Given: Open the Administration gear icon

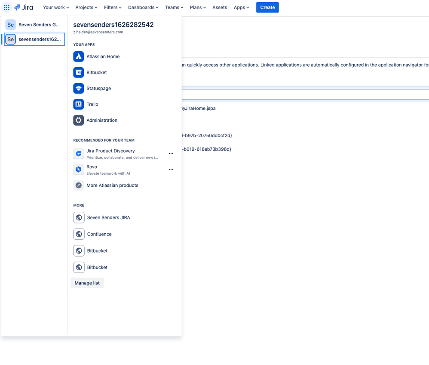Looking at the screenshot, I should coord(79,120).
